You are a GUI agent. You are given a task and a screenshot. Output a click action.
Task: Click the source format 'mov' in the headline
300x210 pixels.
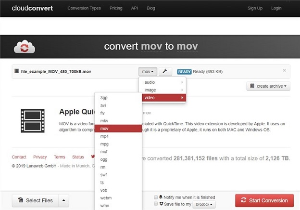tap(151, 46)
